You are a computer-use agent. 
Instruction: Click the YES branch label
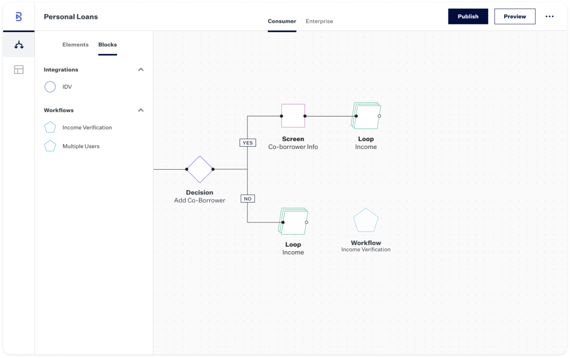[x=247, y=143]
